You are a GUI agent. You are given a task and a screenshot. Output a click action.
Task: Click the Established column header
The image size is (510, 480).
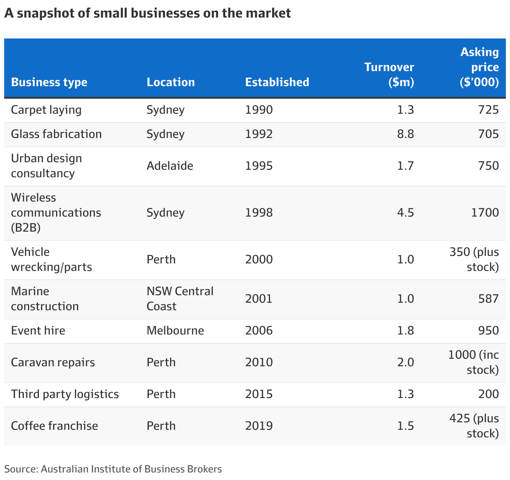click(277, 82)
